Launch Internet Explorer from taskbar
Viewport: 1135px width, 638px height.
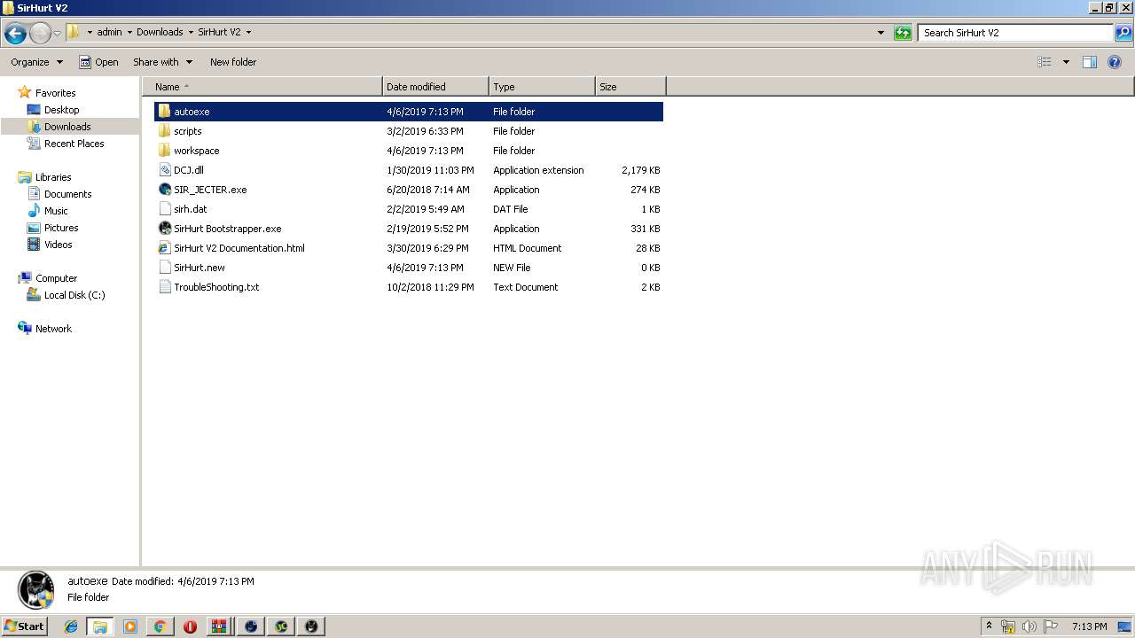(71, 626)
